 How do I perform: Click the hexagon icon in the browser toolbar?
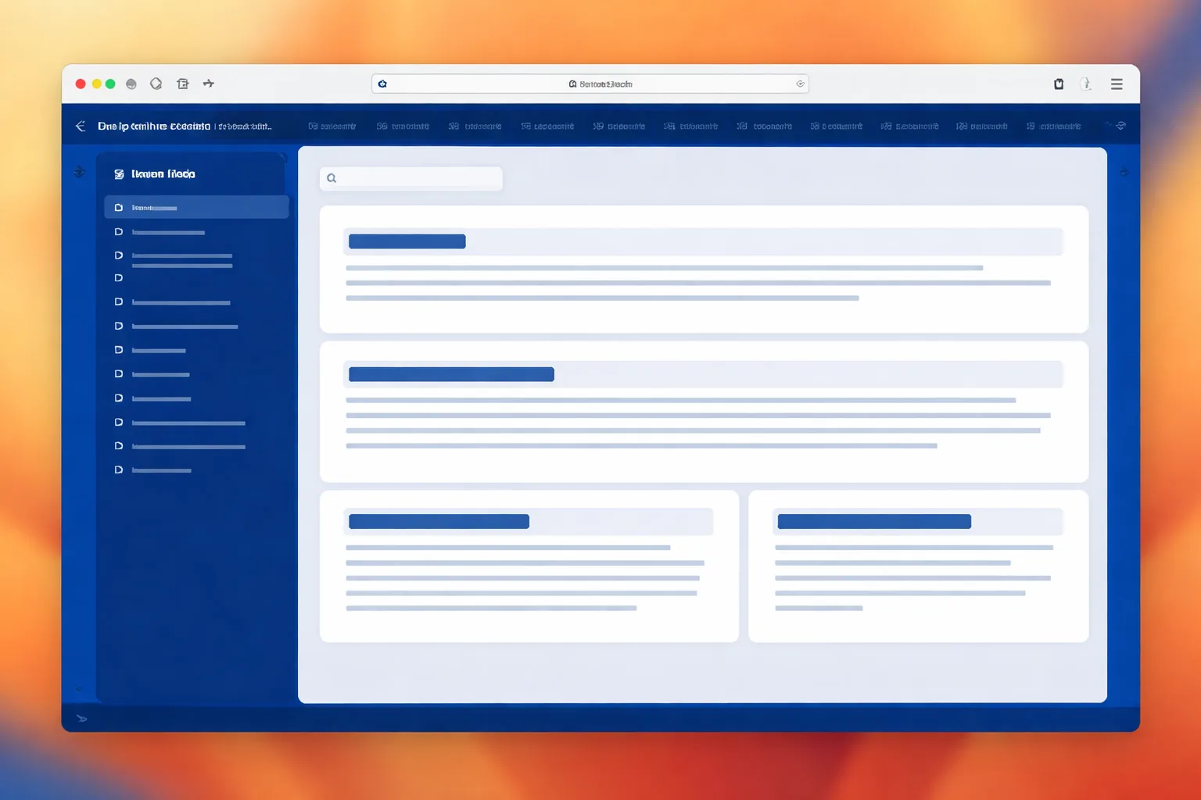tap(156, 84)
